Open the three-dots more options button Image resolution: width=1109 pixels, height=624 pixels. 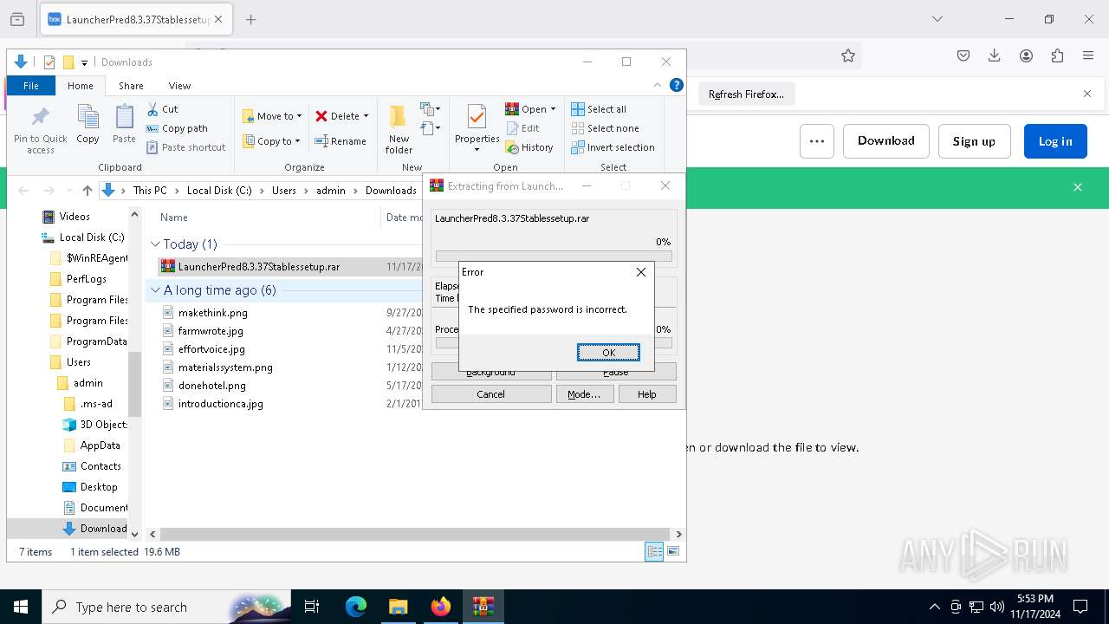(817, 141)
